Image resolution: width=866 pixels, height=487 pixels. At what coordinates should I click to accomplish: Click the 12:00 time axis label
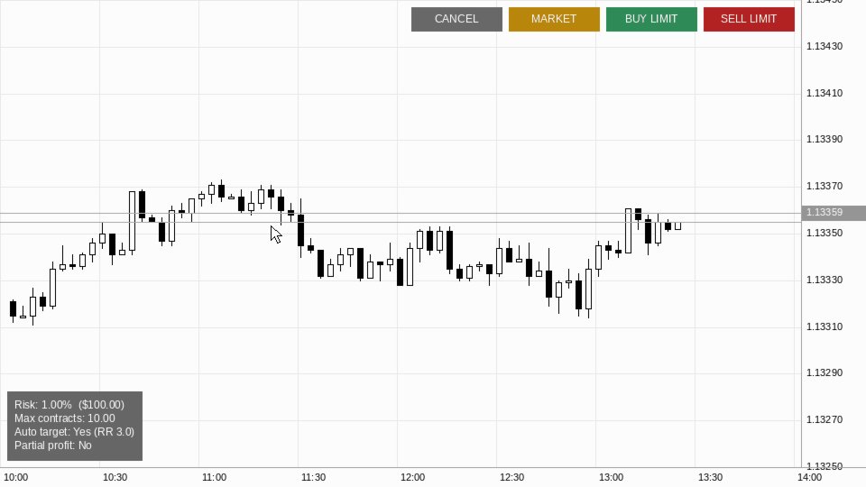coord(412,478)
